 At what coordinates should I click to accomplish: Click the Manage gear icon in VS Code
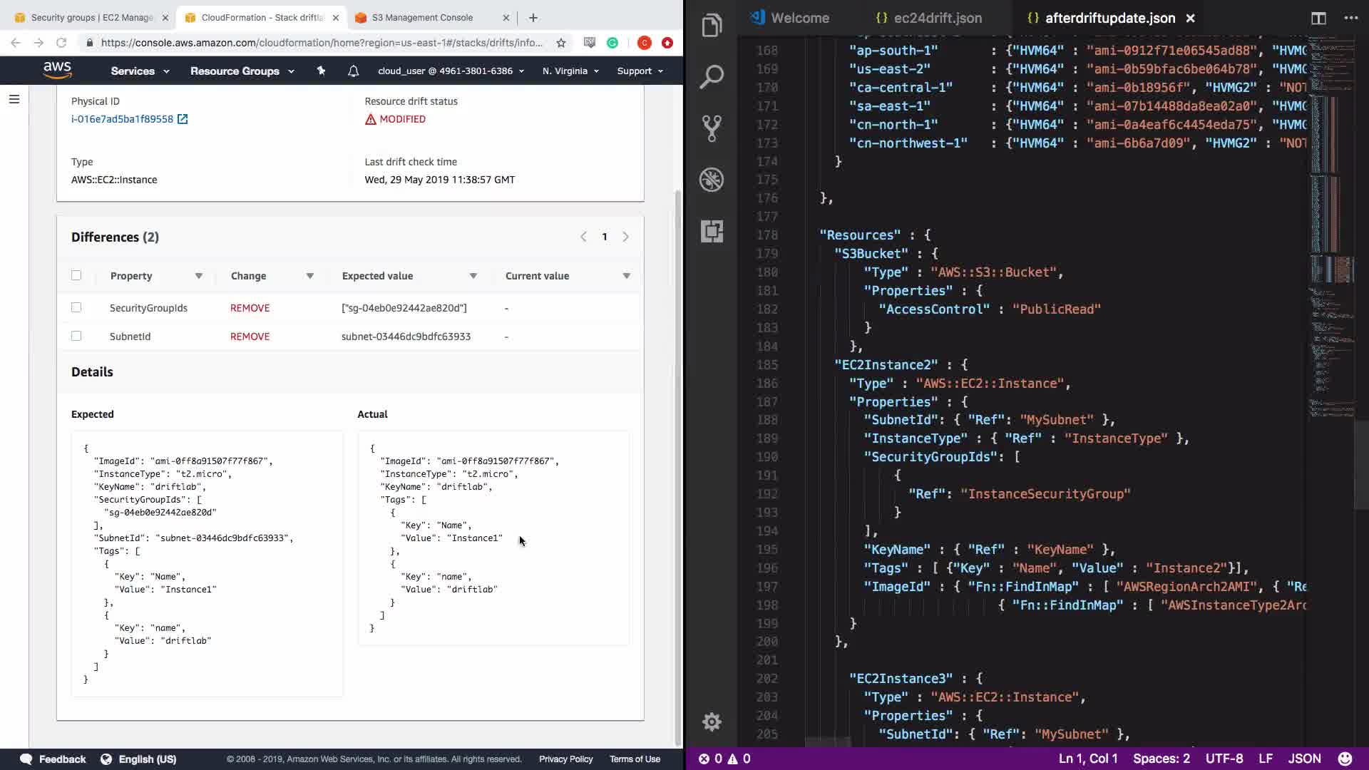pyautogui.click(x=712, y=722)
